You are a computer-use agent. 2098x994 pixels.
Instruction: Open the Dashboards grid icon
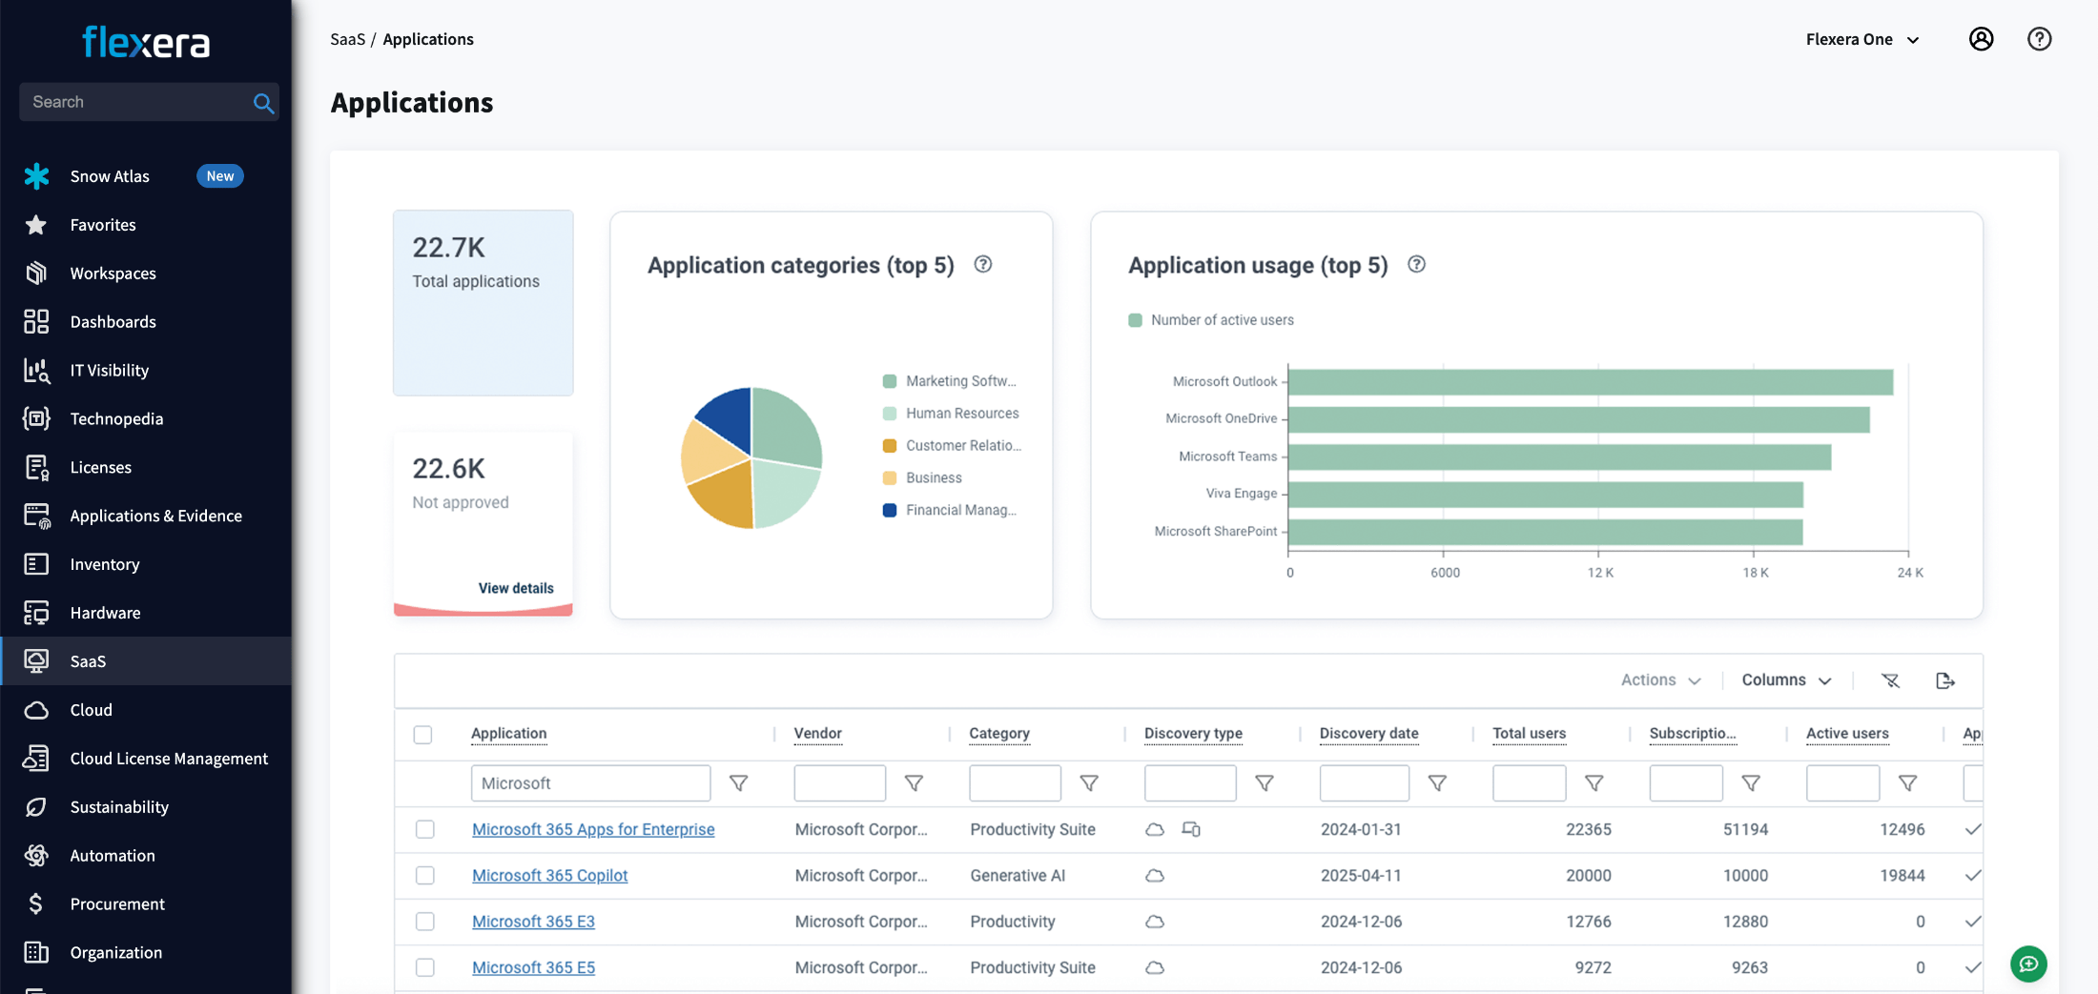(x=36, y=322)
